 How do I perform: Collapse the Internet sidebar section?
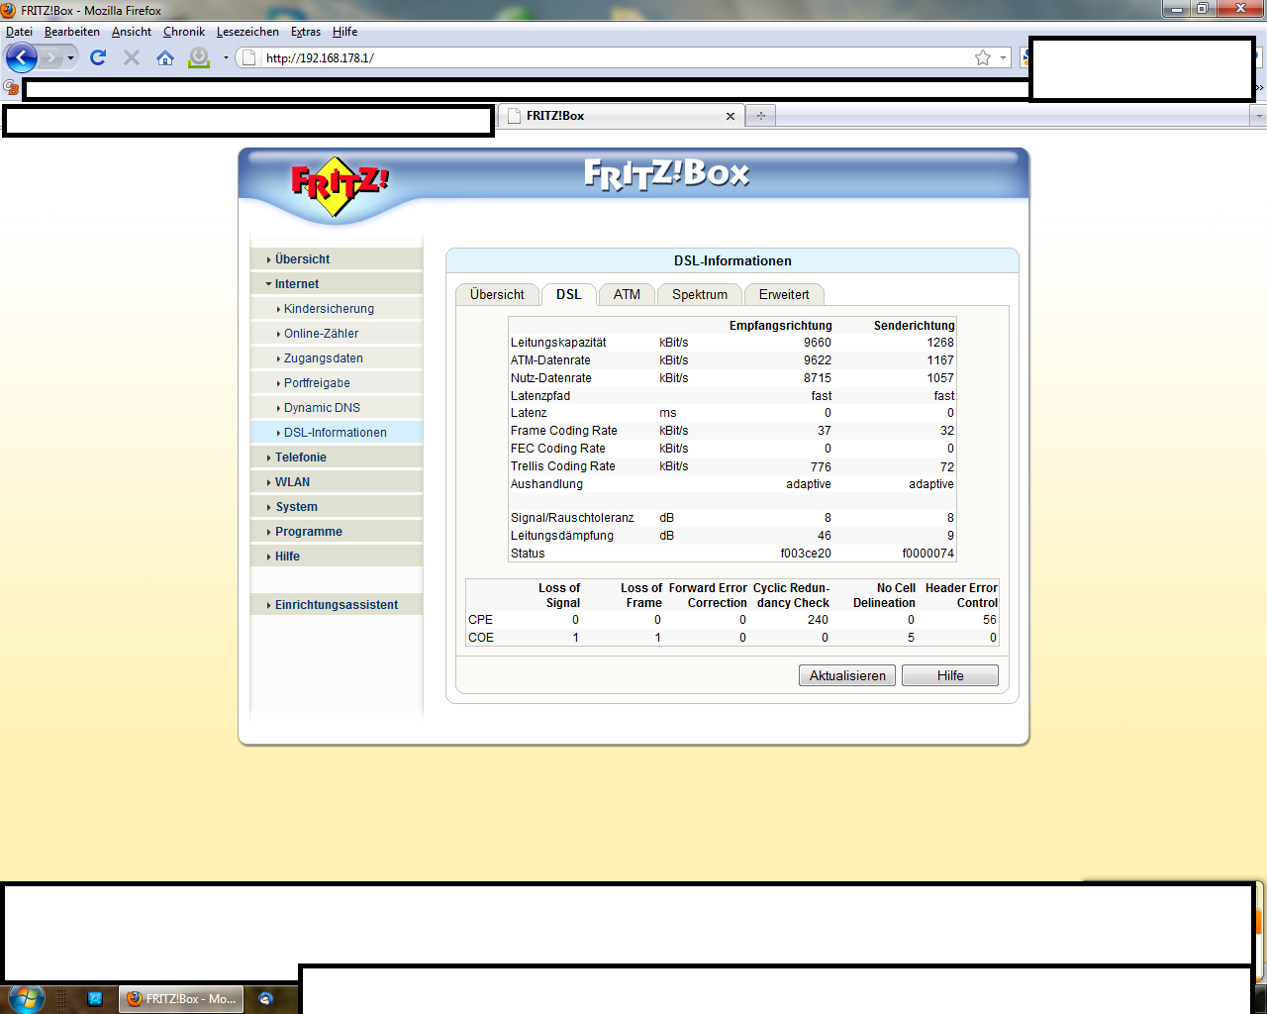click(x=337, y=284)
